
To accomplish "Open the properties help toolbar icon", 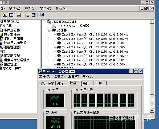I will (x=27, y=15).
